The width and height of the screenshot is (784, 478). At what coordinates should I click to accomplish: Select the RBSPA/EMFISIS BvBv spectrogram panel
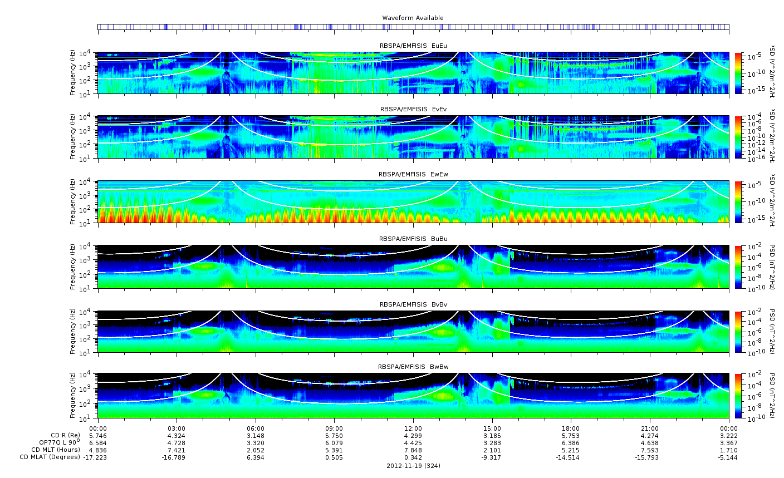click(413, 331)
